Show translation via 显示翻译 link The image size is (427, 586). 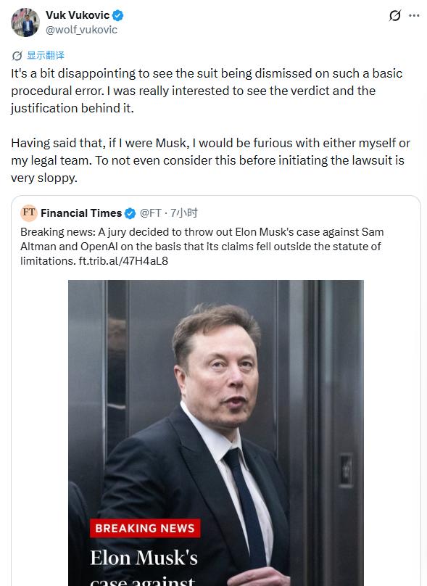click(x=46, y=55)
